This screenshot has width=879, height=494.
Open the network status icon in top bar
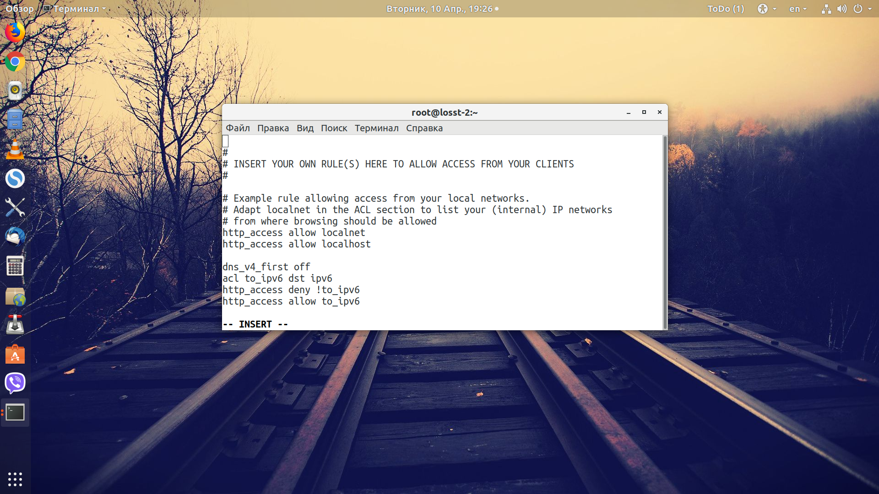pyautogui.click(x=826, y=9)
